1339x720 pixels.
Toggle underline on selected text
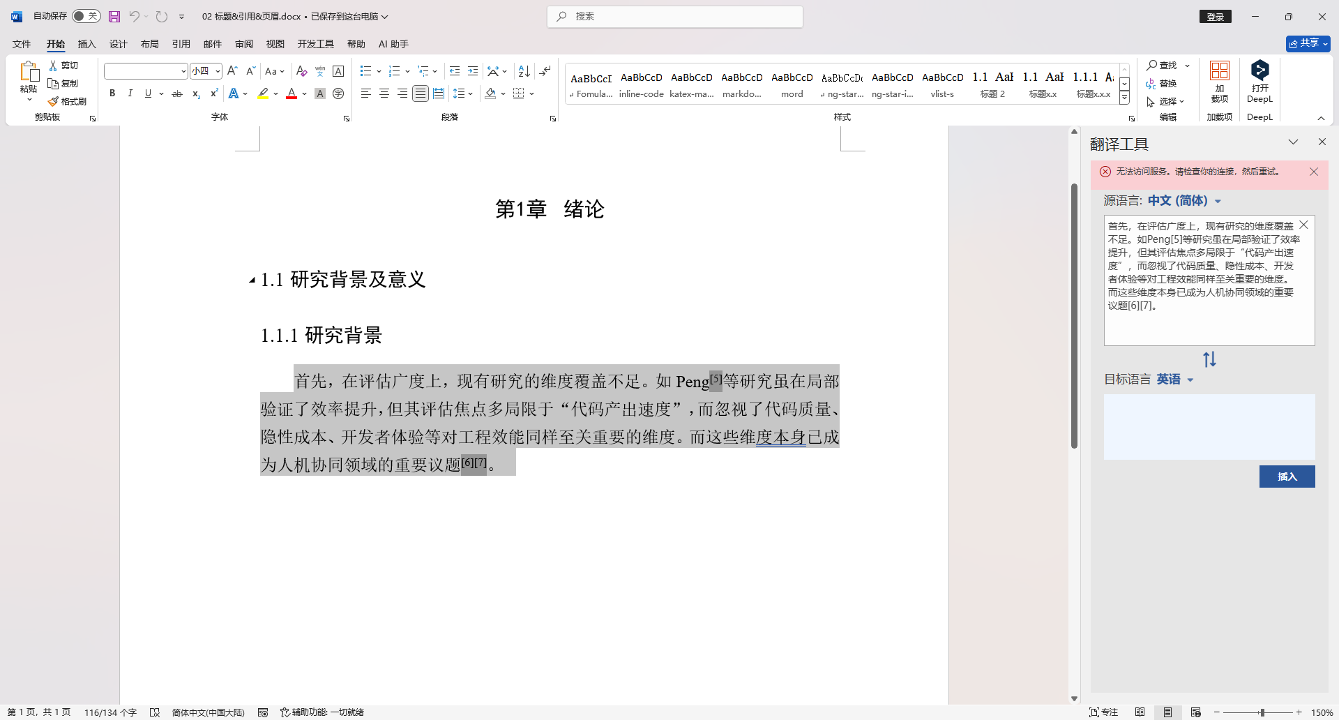[x=148, y=93]
